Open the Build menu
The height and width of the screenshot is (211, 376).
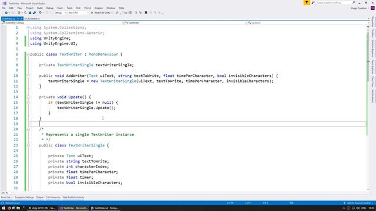(40, 8)
